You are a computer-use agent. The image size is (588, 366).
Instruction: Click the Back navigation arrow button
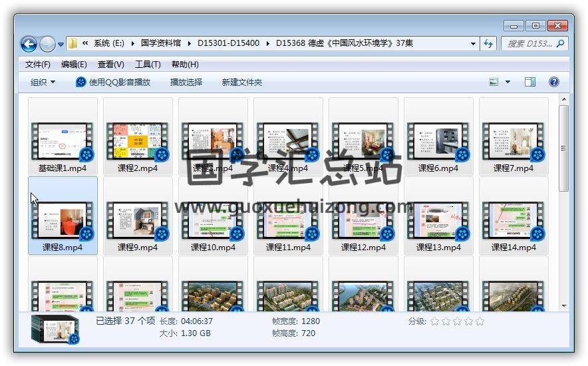[x=29, y=44]
